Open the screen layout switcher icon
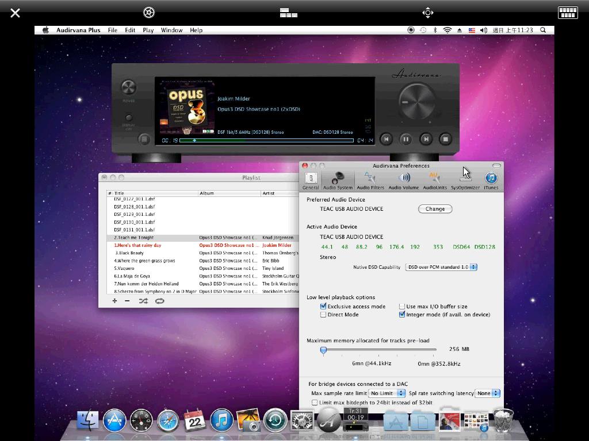The height and width of the screenshot is (441, 589). click(289, 13)
